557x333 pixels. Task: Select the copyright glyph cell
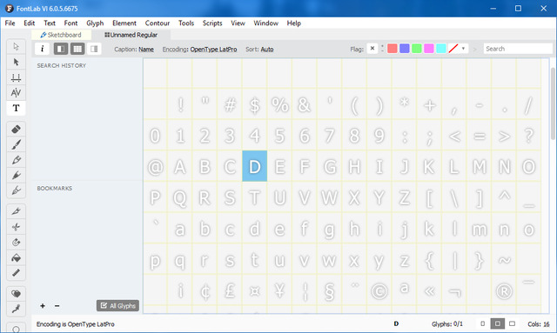(x=379, y=290)
